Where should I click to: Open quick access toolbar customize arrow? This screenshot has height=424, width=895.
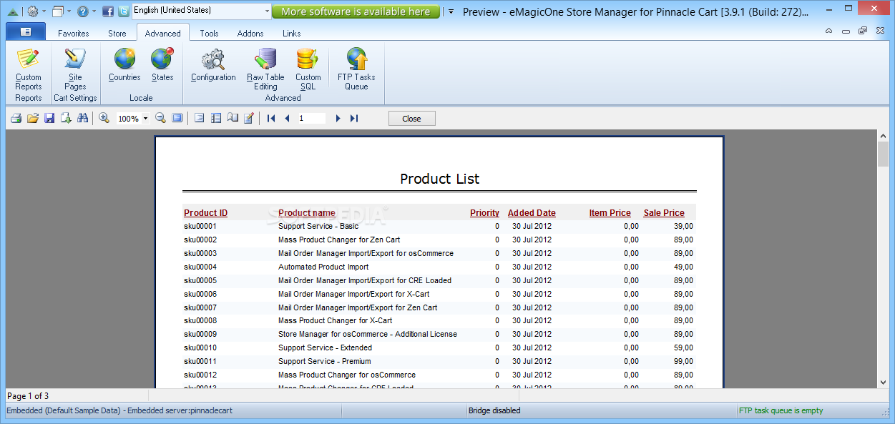click(x=451, y=11)
